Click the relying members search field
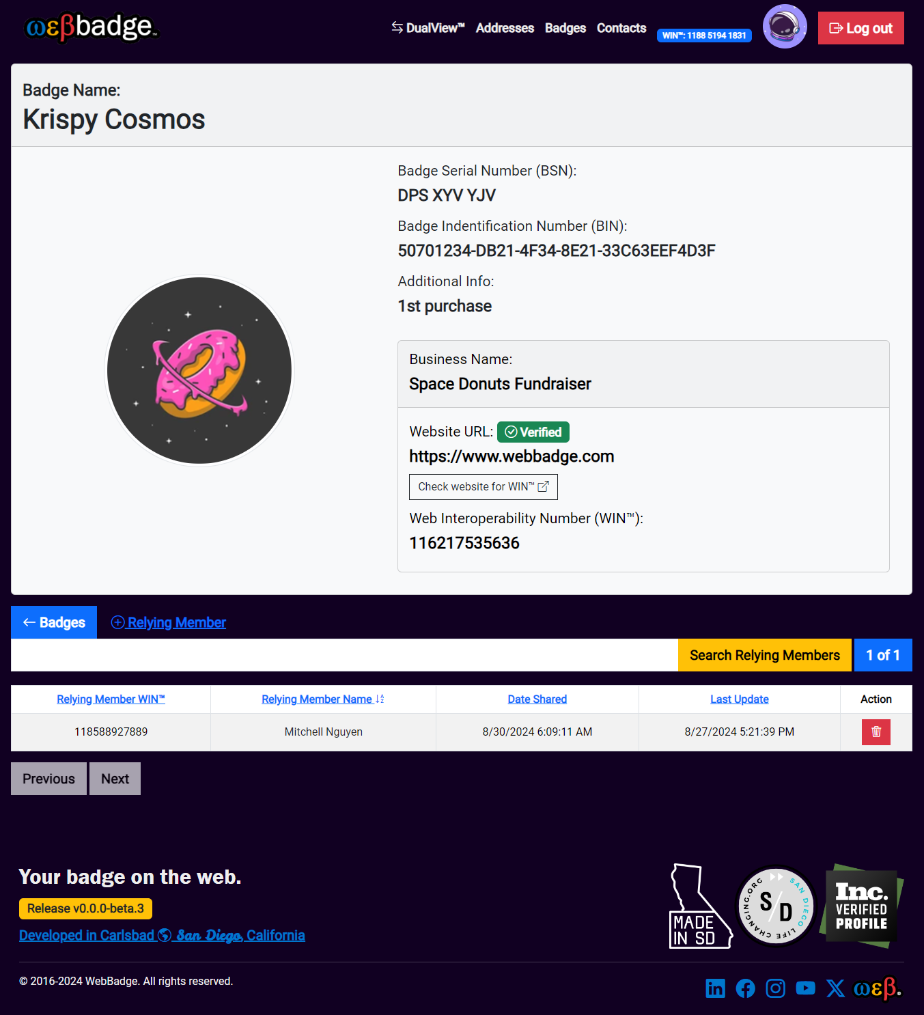The image size is (924, 1015). (x=344, y=655)
